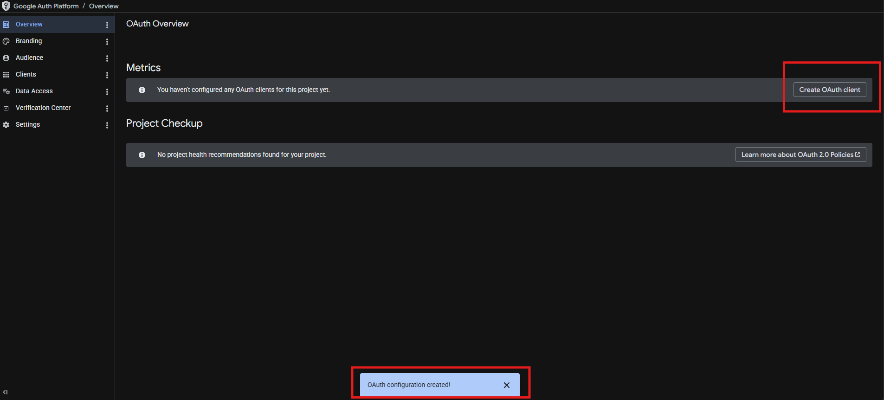884x400 pixels.
Task: Click the 'You haven't configured any OAuth clients' message
Action: tap(244, 90)
